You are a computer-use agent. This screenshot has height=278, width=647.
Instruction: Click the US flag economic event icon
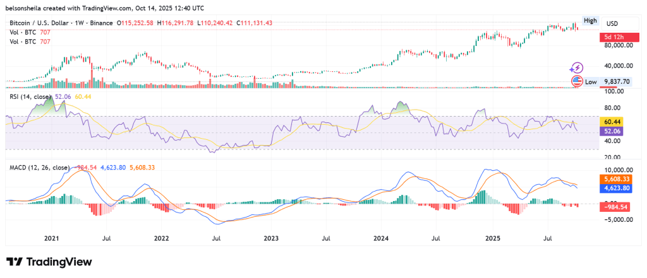[576, 81]
